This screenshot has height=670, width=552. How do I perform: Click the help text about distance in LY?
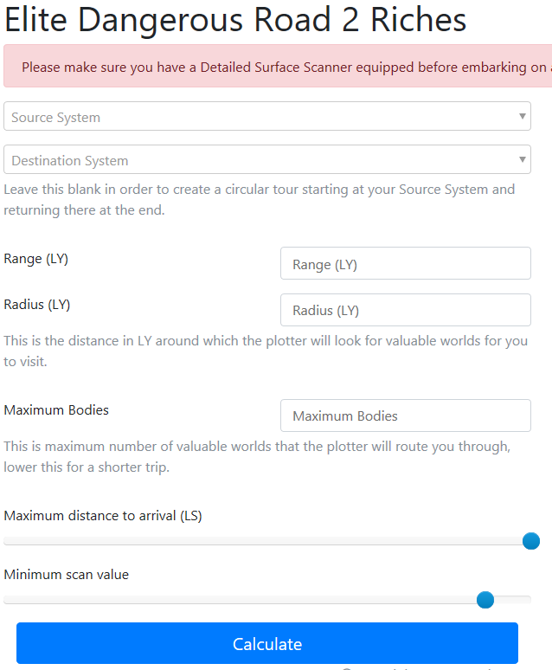point(265,351)
